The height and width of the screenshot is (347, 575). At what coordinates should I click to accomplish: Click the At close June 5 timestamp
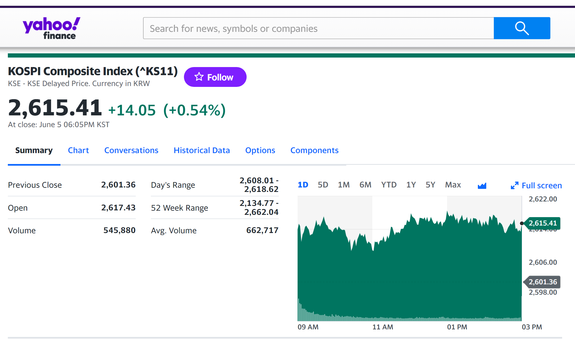[x=59, y=125]
